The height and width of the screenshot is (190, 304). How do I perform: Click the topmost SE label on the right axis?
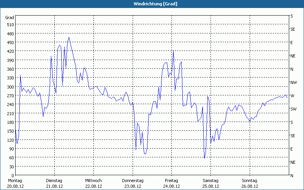coord(293,29)
